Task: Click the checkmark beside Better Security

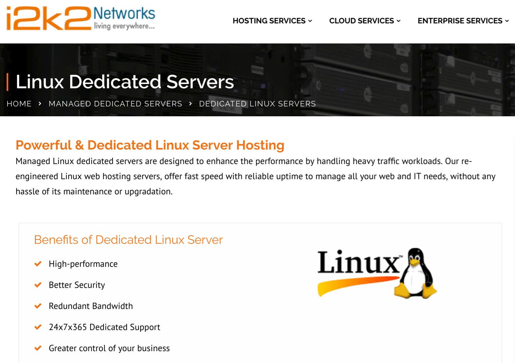Action: [38, 285]
